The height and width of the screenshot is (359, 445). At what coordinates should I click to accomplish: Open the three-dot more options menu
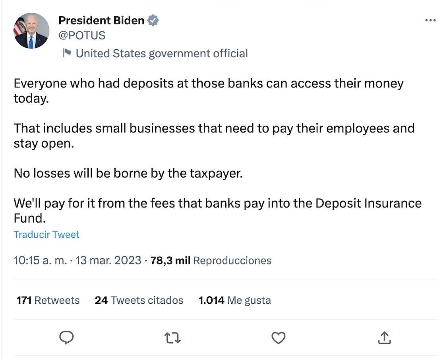click(x=430, y=21)
